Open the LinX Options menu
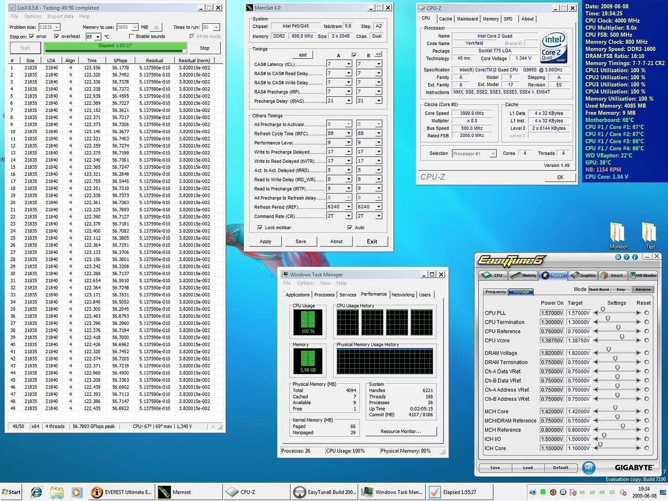The width and height of the screenshot is (668, 501). click(33, 16)
